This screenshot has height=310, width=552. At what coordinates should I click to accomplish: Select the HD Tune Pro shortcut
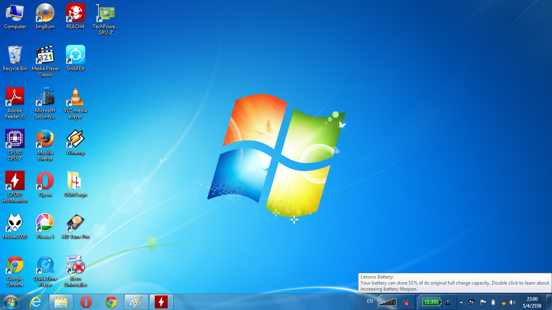pos(76,226)
